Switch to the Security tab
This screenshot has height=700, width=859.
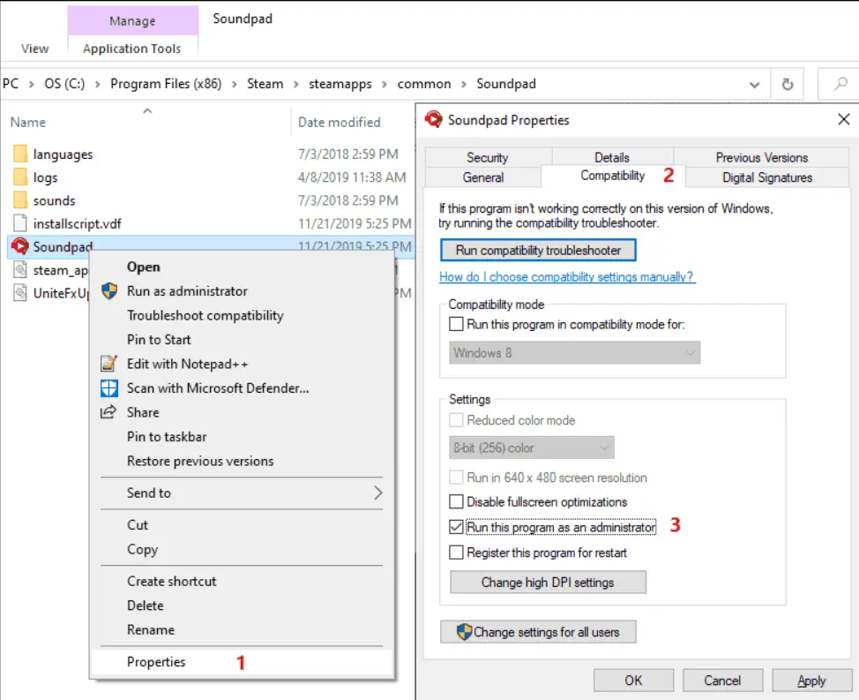coord(488,157)
